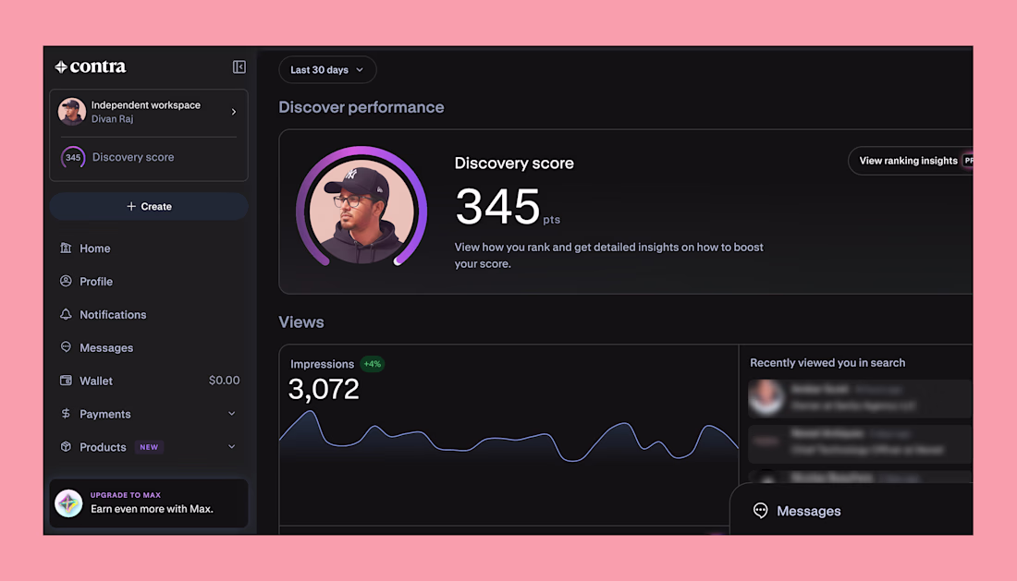This screenshot has width=1017, height=581.
Task: Expand the Products chevron
Action: pos(231,446)
